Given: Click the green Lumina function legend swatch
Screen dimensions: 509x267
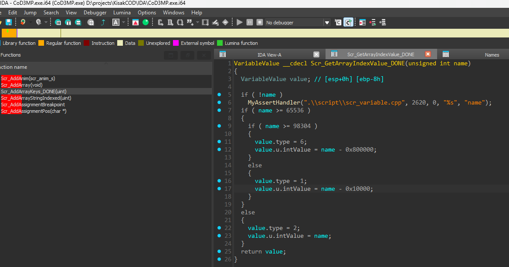Looking at the screenshot, I should (220, 43).
